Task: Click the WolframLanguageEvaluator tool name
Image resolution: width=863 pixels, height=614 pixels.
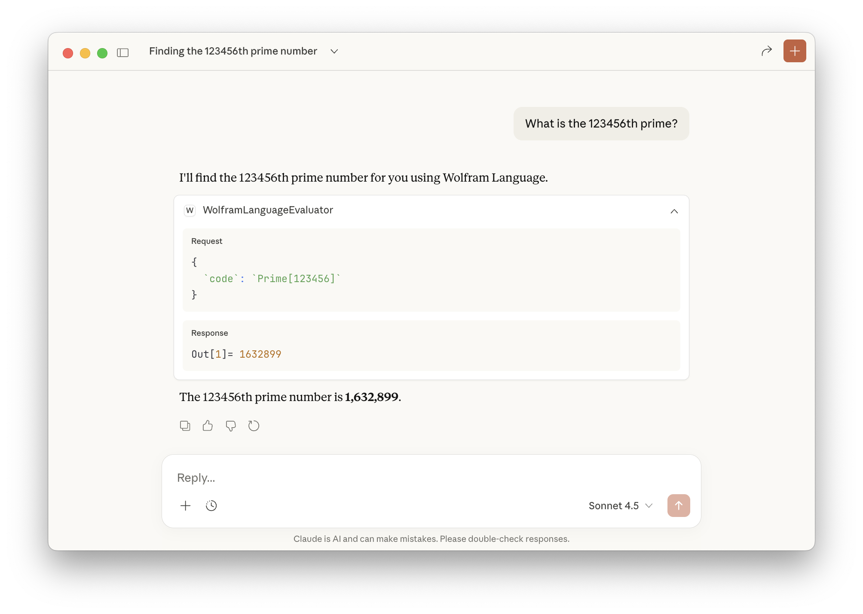Action: (x=268, y=210)
